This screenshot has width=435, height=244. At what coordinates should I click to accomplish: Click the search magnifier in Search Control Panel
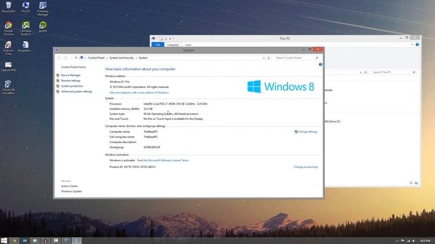pos(317,58)
